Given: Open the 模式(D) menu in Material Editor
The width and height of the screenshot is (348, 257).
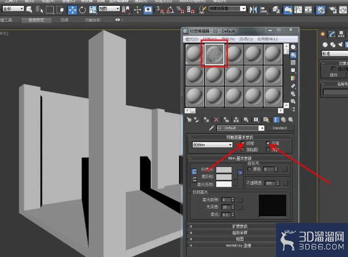Looking at the screenshot, I should [192, 39].
